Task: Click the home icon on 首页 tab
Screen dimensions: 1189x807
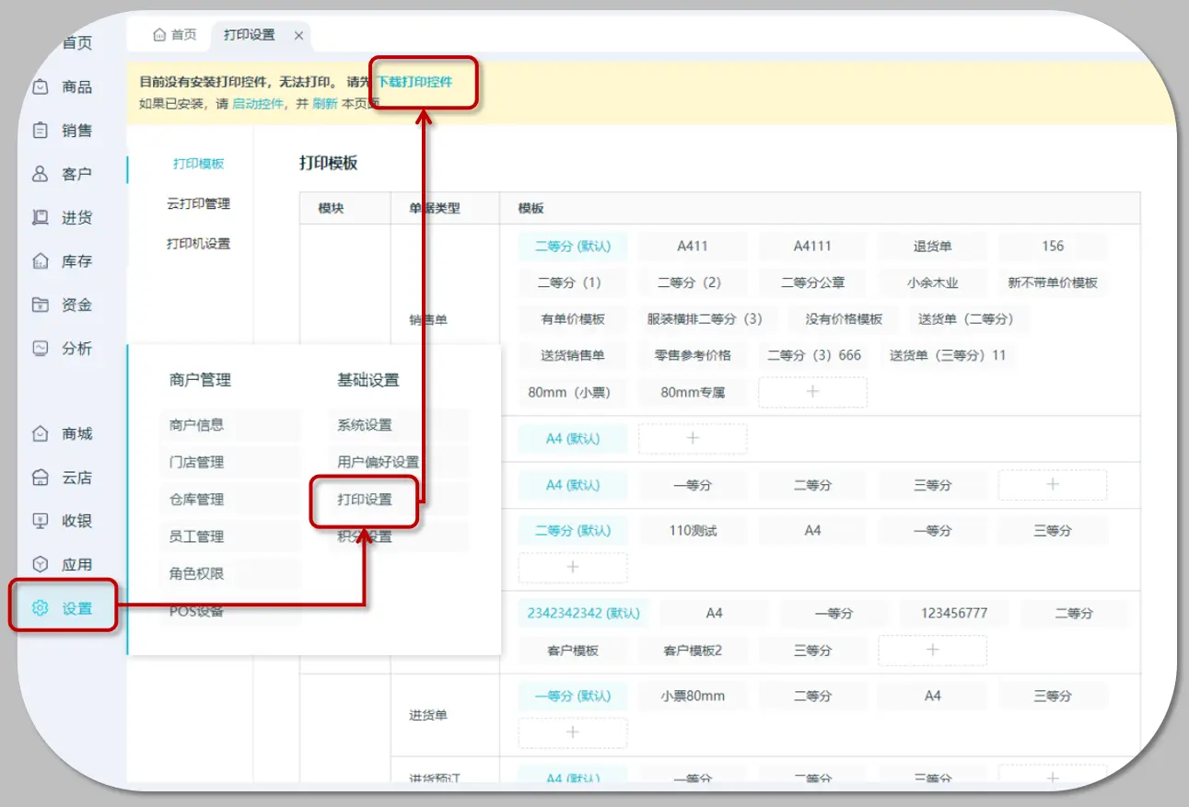Action: pos(159,35)
